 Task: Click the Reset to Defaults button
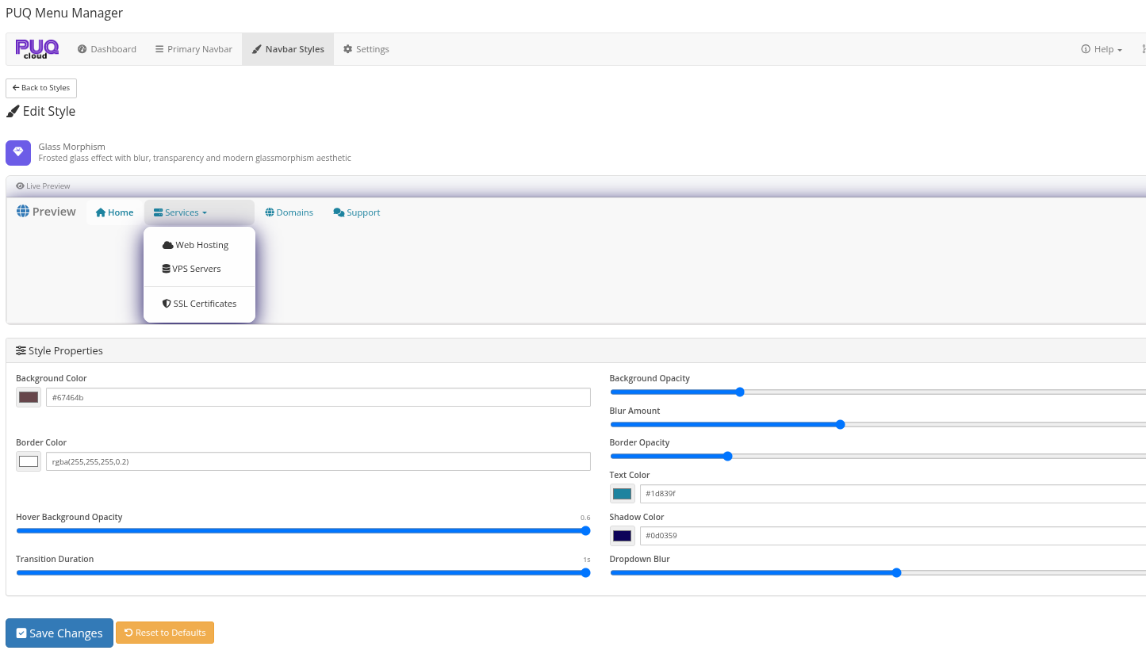tap(164, 633)
